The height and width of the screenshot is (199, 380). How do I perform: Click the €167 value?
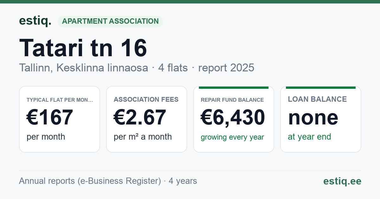pyautogui.click(x=50, y=117)
